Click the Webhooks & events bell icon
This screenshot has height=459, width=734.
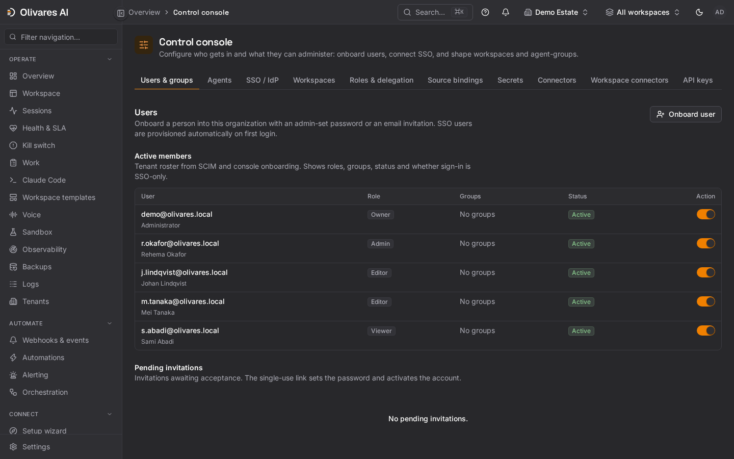(x=13, y=340)
